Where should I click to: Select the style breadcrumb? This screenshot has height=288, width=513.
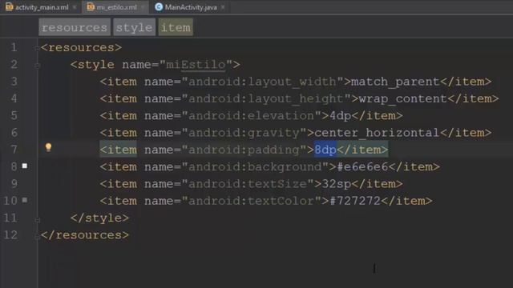(134, 27)
